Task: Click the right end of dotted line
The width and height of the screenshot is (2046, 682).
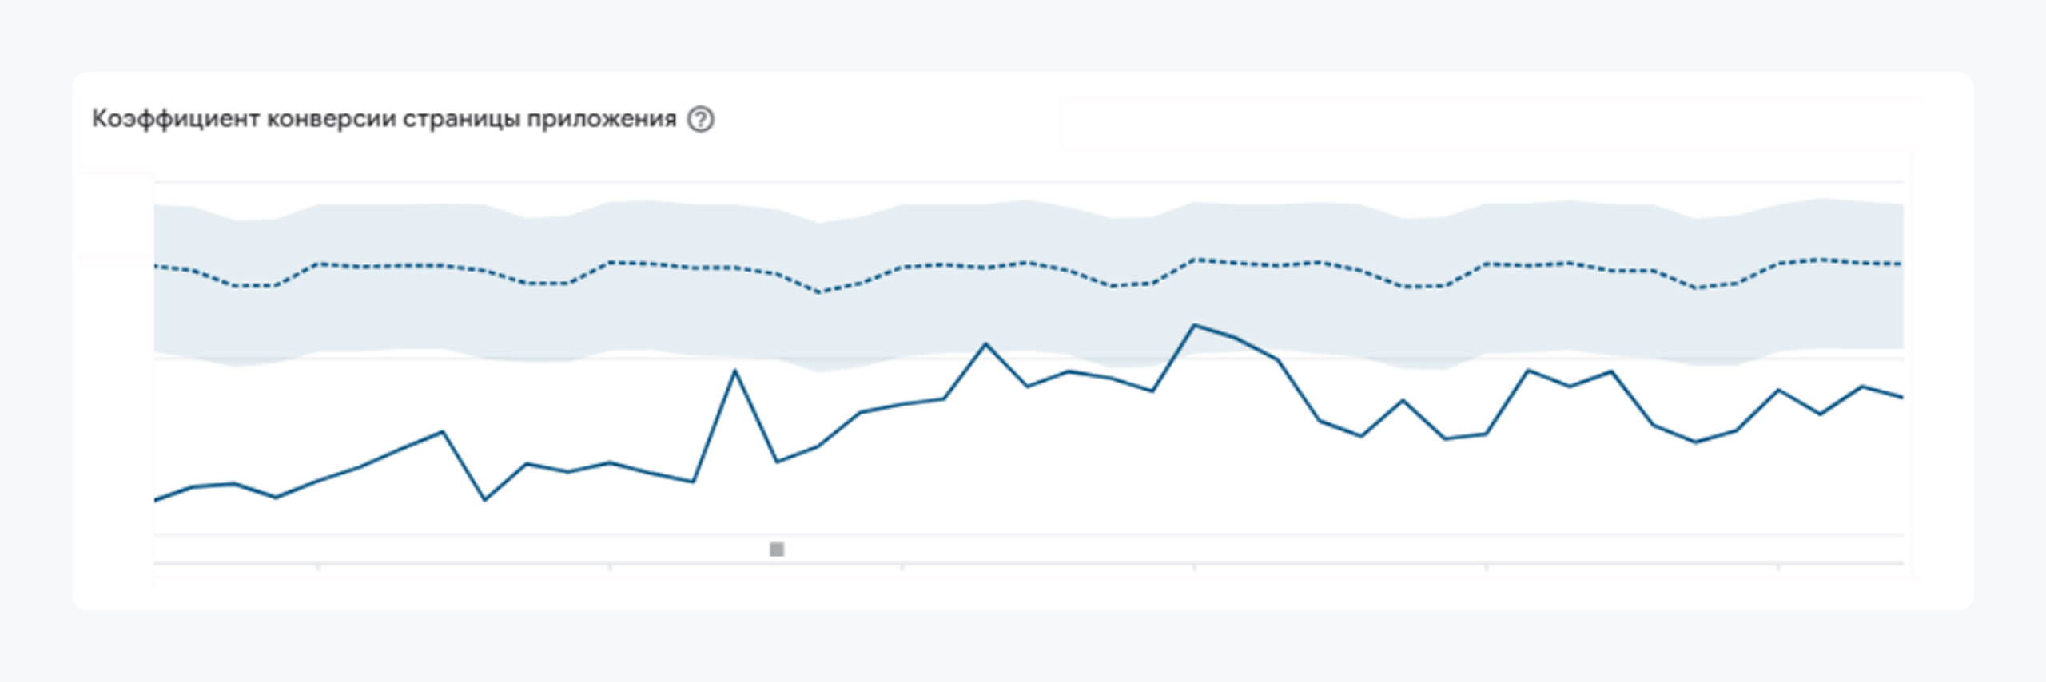Action: tap(1902, 264)
